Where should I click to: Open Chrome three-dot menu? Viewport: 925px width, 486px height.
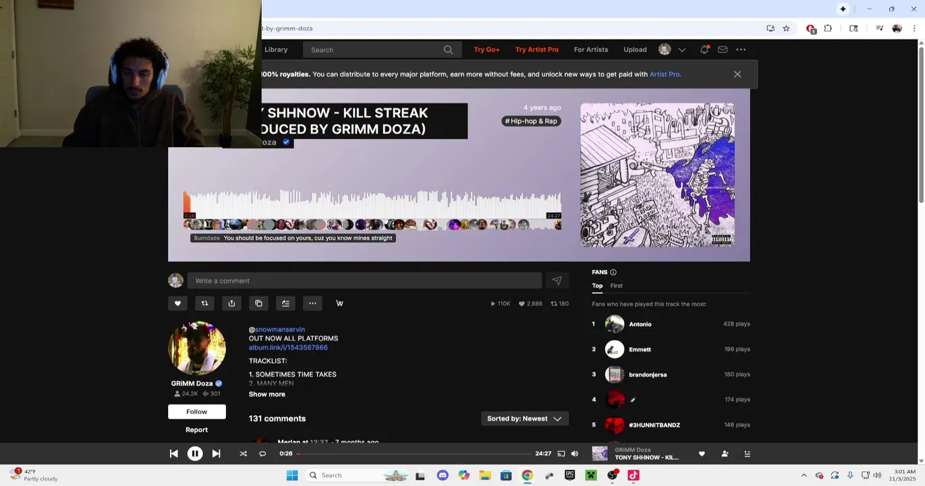point(914,28)
